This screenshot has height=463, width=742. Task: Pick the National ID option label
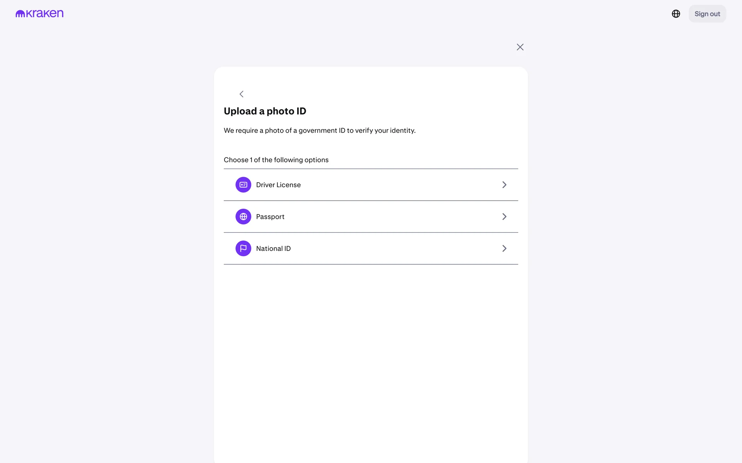[273, 248]
